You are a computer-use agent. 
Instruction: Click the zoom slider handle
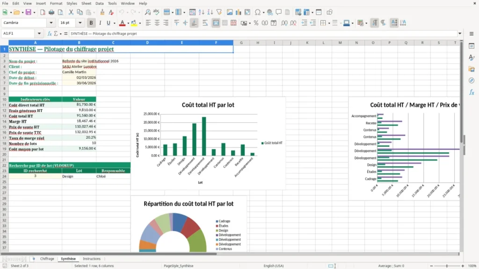[447, 266]
